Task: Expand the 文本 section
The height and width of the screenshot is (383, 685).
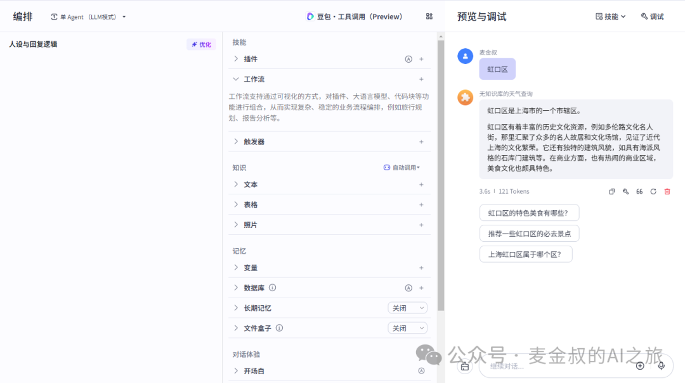Action: [x=236, y=184]
